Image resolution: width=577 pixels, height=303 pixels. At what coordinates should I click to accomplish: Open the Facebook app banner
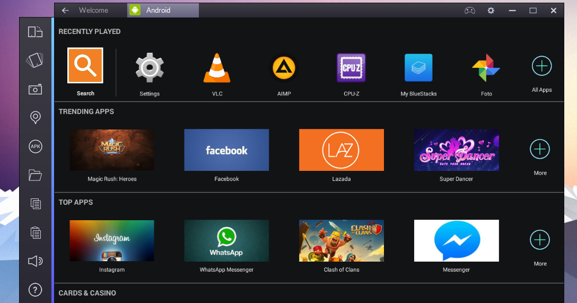(226, 150)
